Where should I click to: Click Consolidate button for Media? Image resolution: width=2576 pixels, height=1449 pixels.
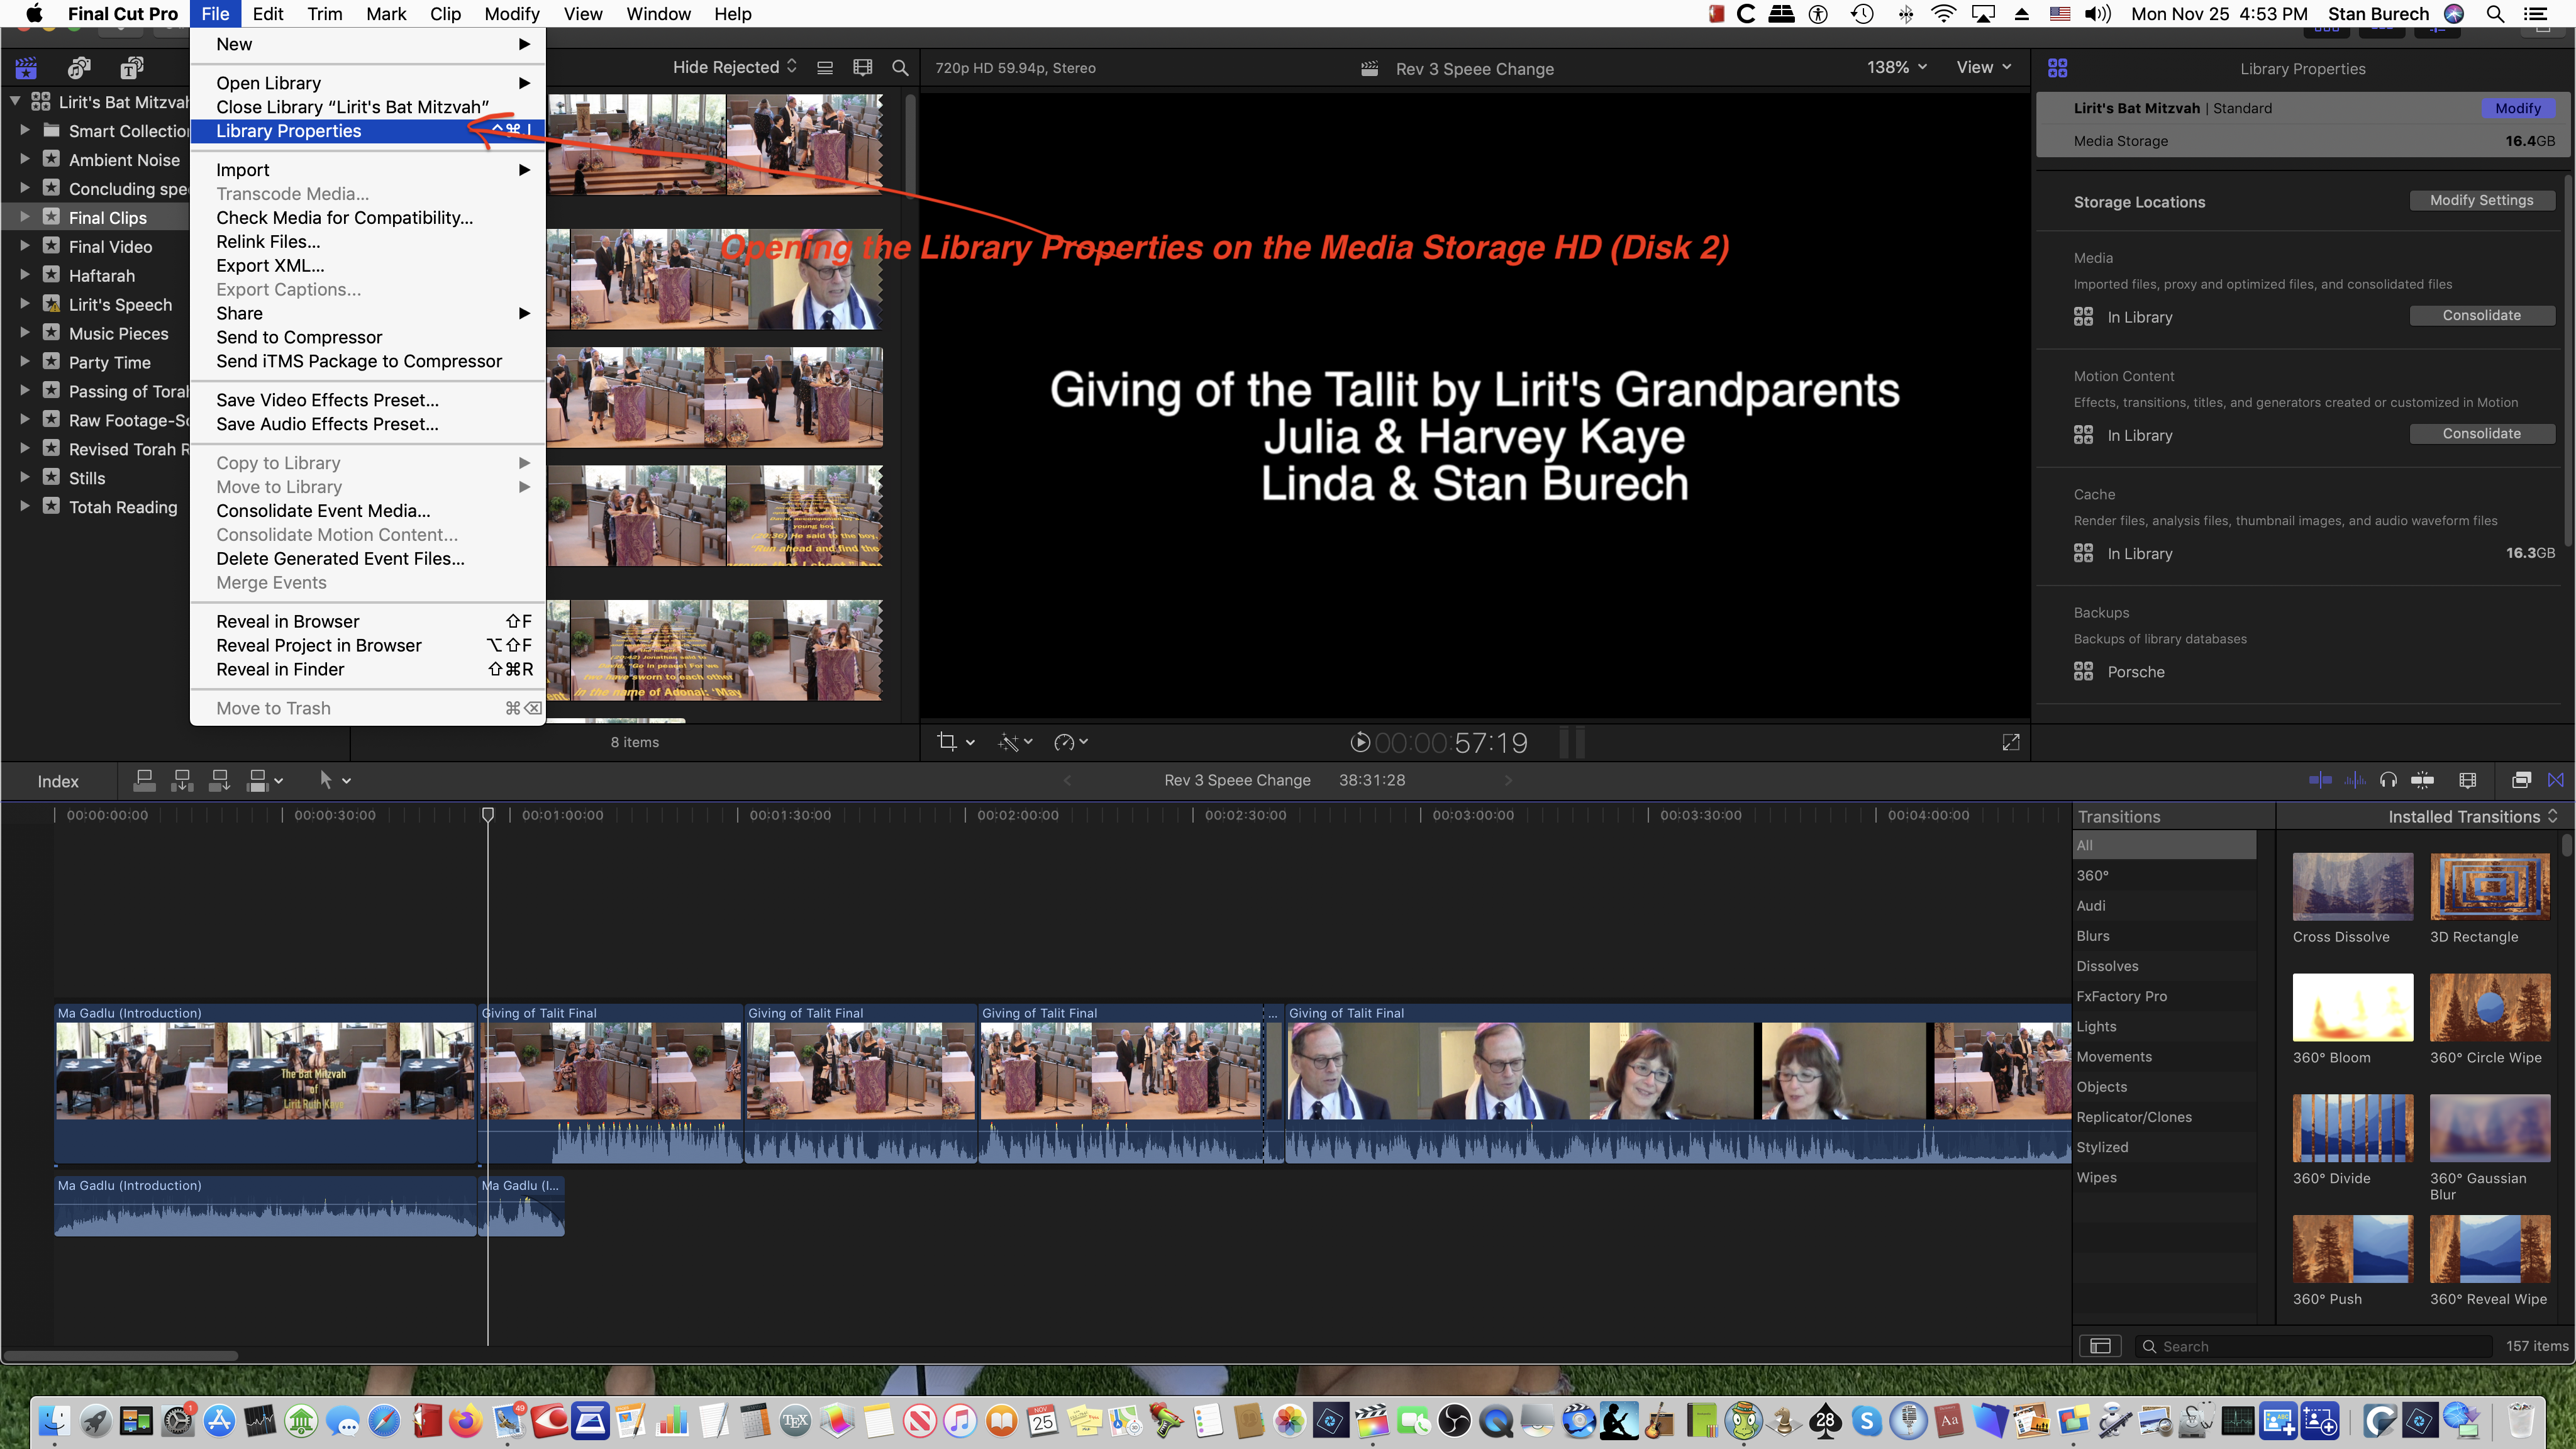tap(2481, 315)
